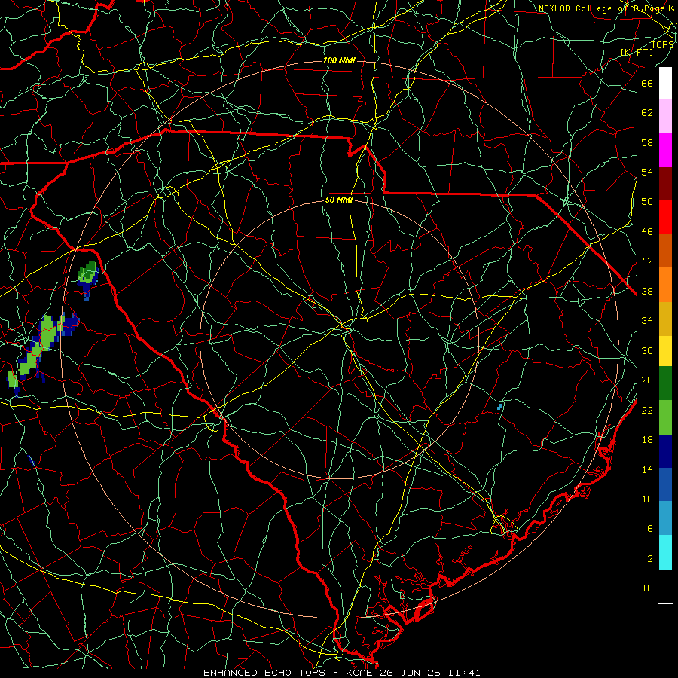Click the dark orange 46 kft legend swatch
Screen dimensions: 678x678
665,250
